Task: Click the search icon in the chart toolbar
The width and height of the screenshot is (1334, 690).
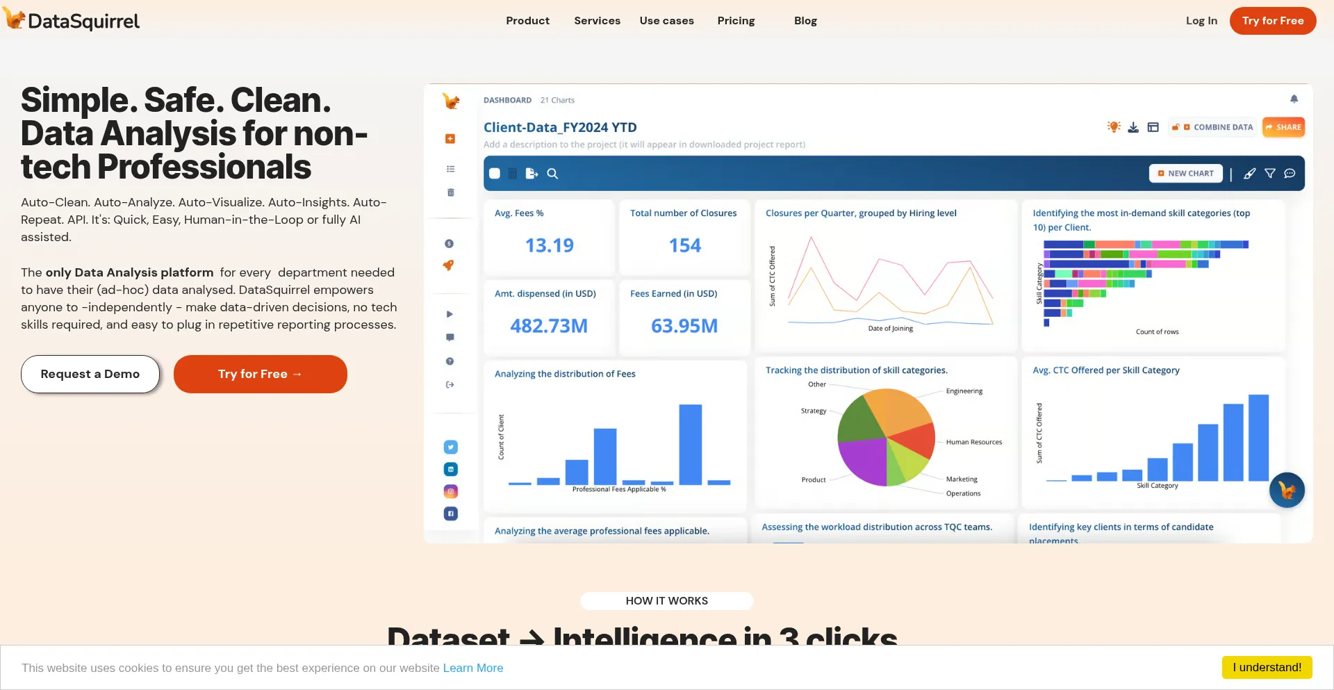Action: (552, 173)
